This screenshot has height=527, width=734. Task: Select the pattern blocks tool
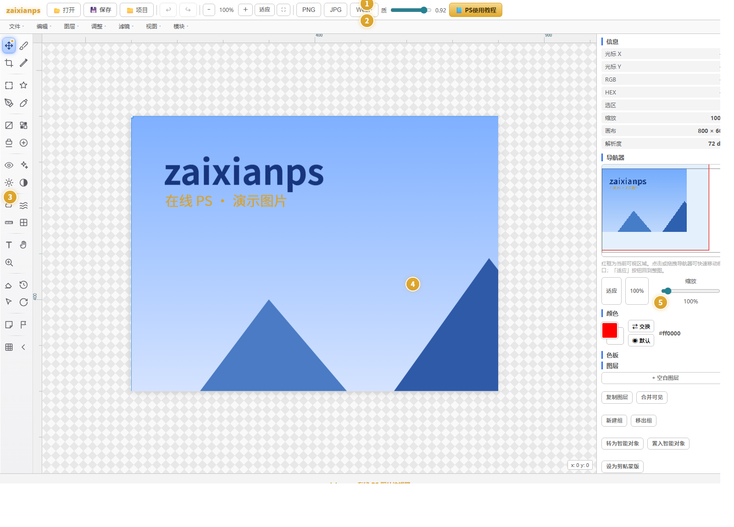click(x=24, y=125)
